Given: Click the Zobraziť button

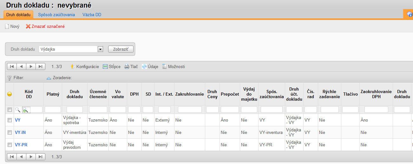Looking at the screenshot, I should 121,49.
